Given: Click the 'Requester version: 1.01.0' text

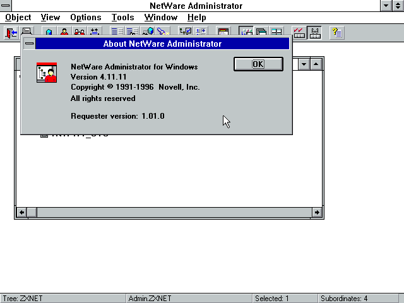Looking at the screenshot, I should coord(117,116).
